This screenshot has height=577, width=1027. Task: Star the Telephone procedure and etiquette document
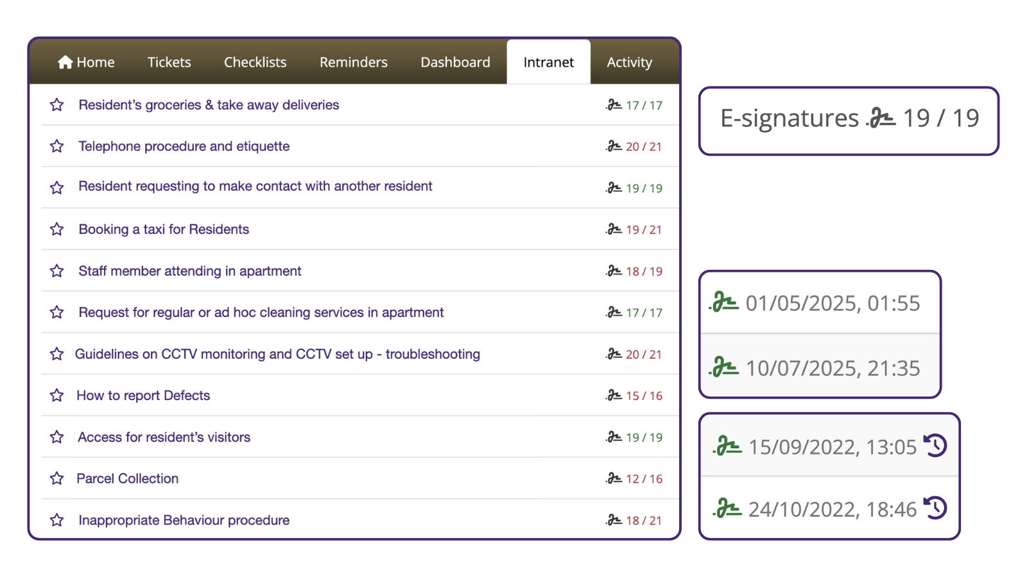pyautogui.click(x=57, y=146)
